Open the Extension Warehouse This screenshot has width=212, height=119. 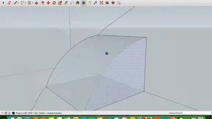pos(113,3)
